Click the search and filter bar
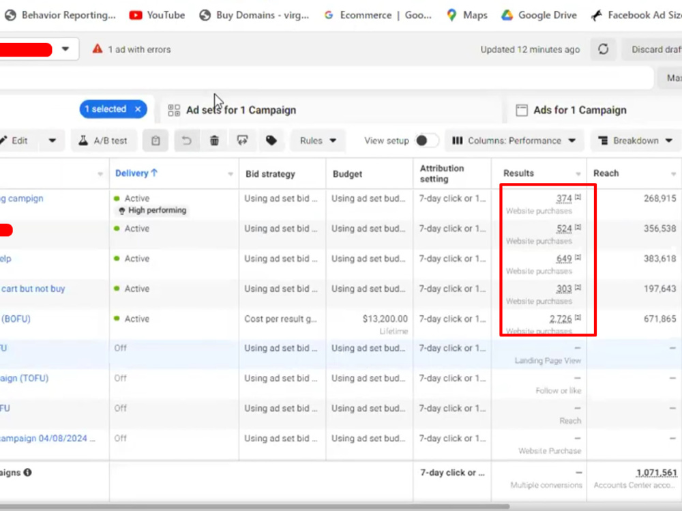 (326, 78)
